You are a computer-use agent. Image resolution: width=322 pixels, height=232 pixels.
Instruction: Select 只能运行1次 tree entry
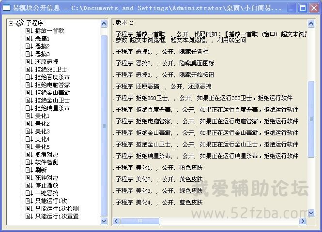51,201
